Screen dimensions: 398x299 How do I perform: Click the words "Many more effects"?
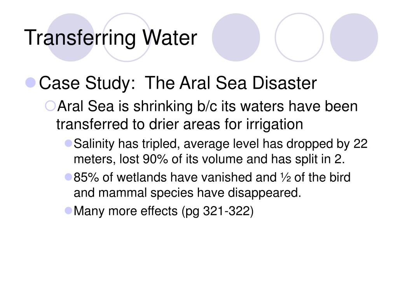(x=126, y=211)
